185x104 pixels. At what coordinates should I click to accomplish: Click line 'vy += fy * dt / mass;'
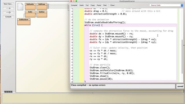pyautogui.click(x=103, y=53)
